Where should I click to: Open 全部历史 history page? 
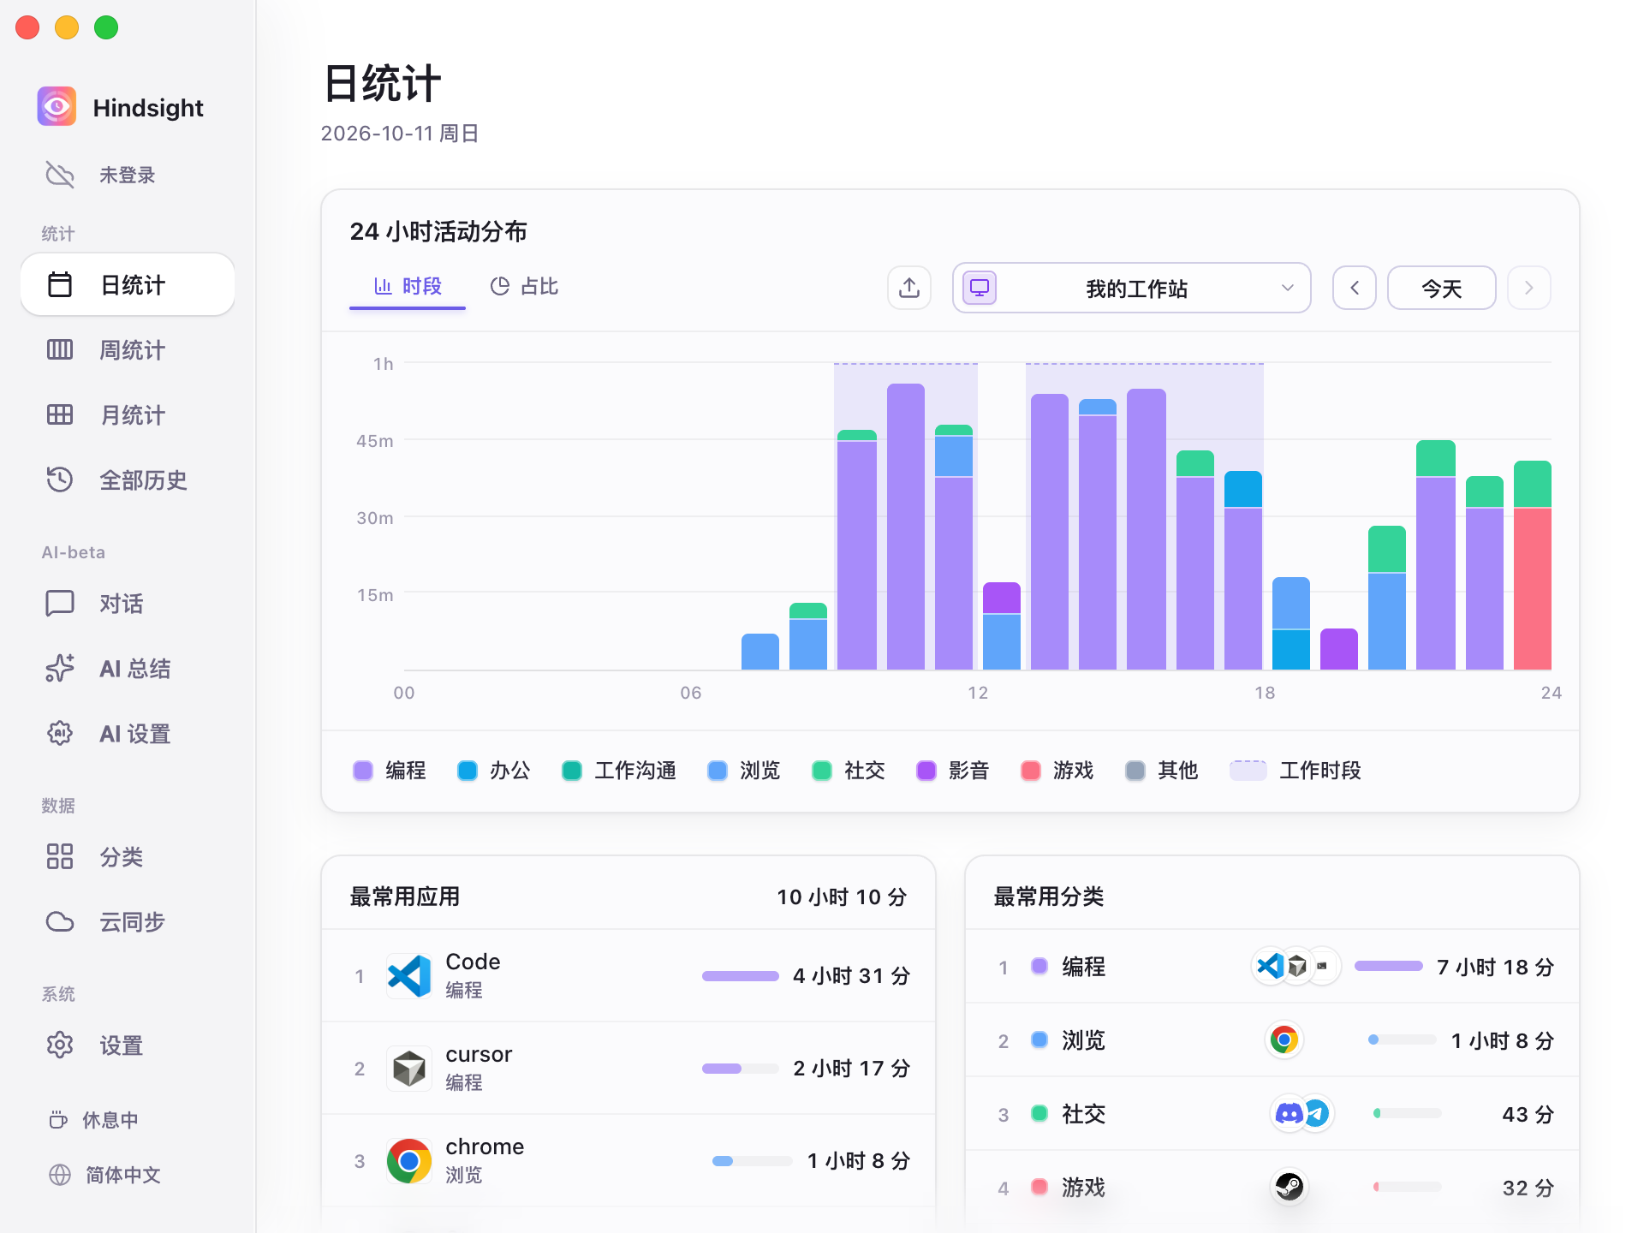pos(128,479)
